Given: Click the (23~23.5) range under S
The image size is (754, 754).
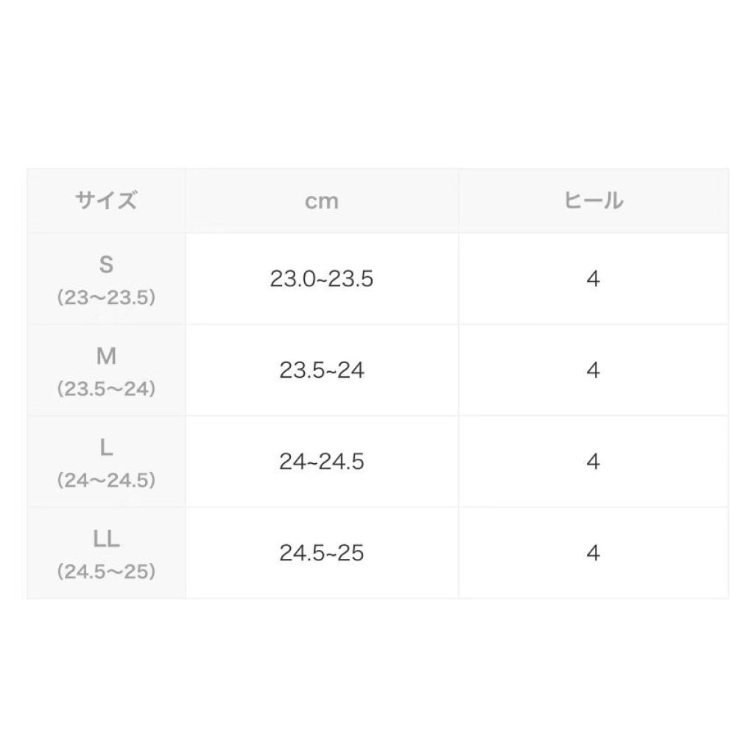Looking at the screenshot, I should (106, 297).
